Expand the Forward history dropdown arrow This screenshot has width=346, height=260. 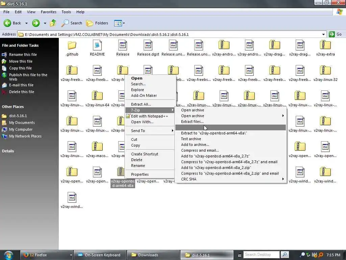pos(45,23)
